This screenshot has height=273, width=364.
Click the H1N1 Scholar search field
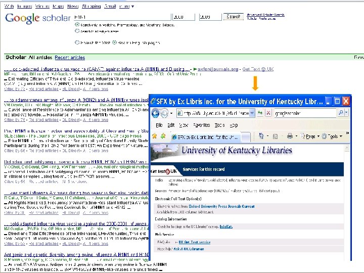click(x=122, y=17)
